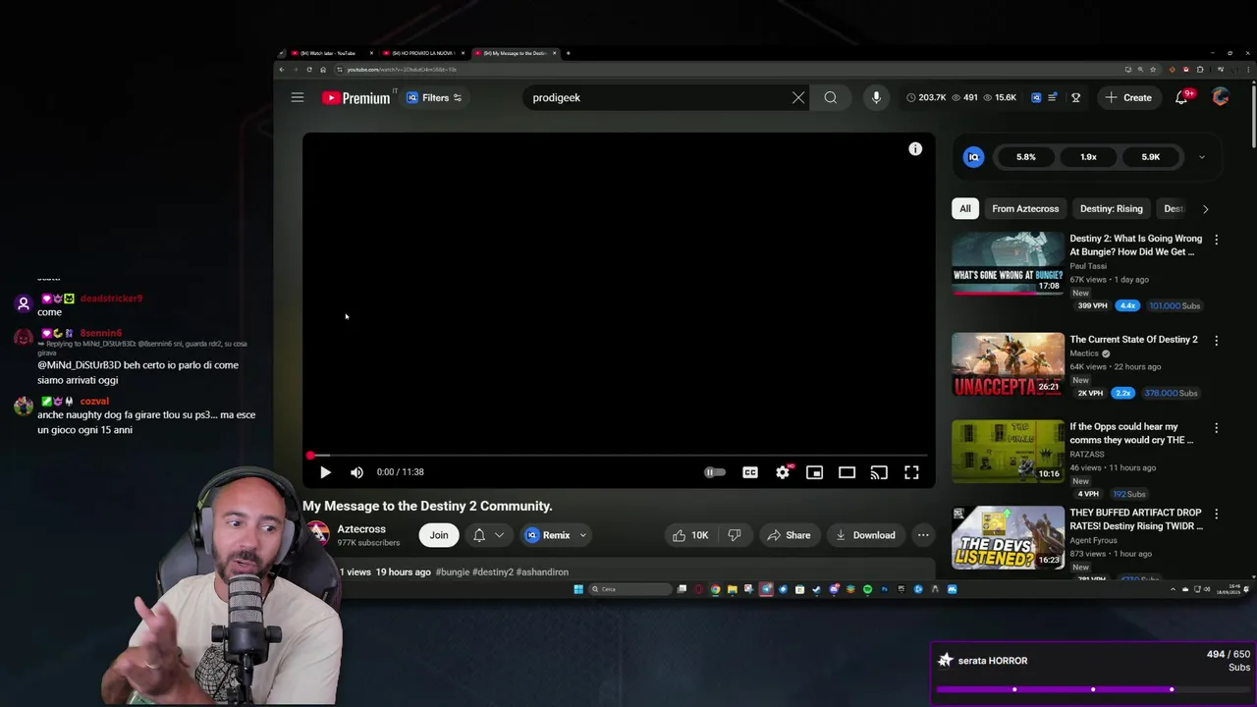Open options for Mactics video

1216,341
